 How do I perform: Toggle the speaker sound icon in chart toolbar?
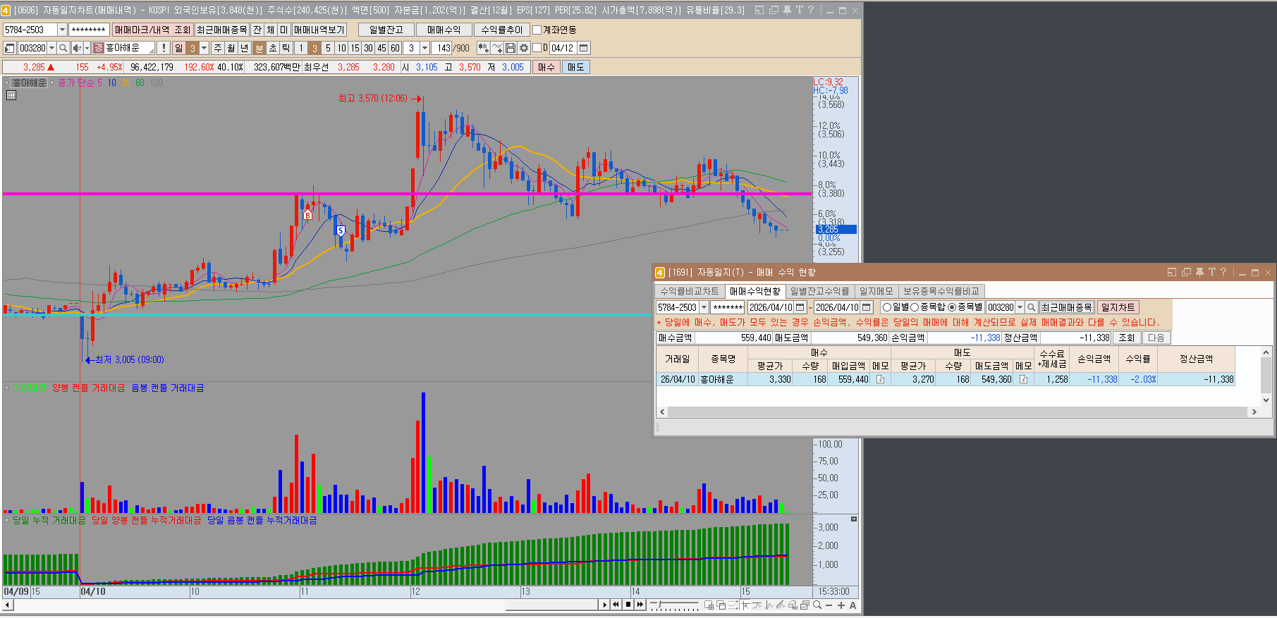click(77, 48)
